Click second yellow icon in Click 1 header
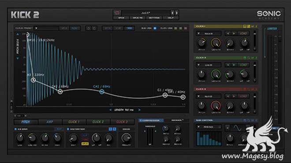291x163 pixels. (249, 26)
